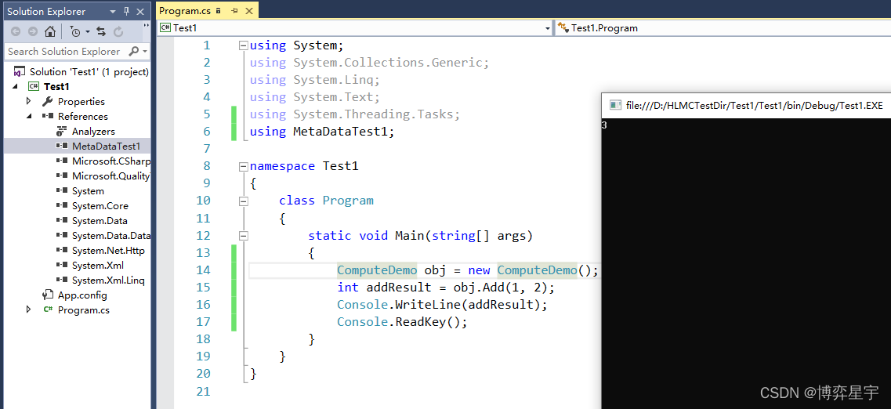Click the Back arrow in Solution Explorer

pos(15,31)
